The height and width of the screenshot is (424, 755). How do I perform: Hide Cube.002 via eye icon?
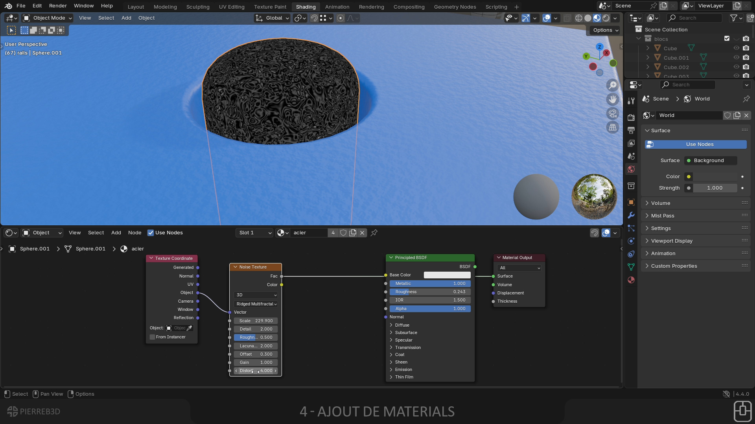pos(737,67)
